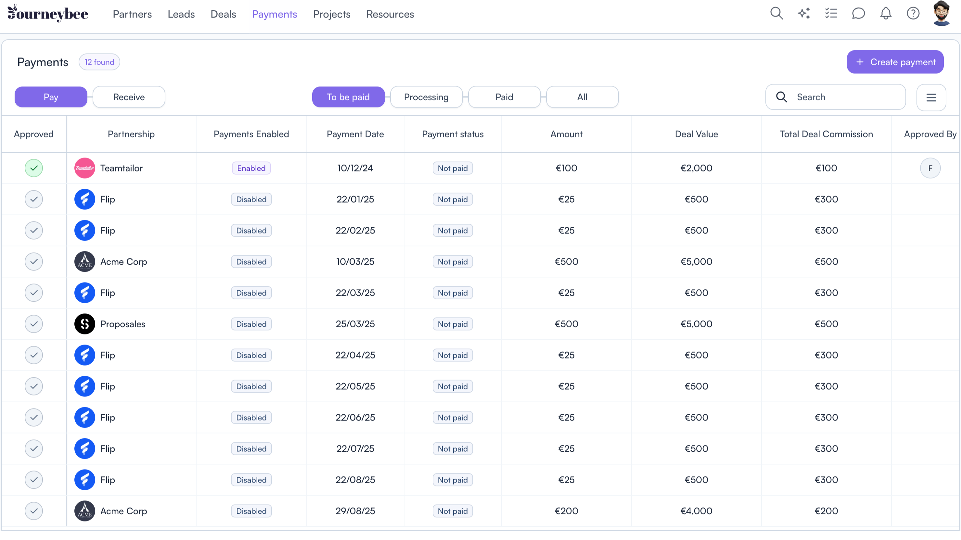961x540 pixels.
Task: Switch to the Receive payments toggle
Action: coord(129,97)
